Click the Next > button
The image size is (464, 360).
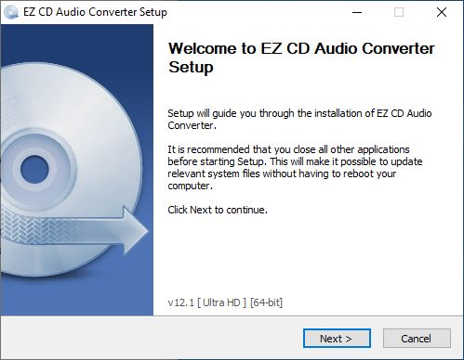tap(337, 339)
